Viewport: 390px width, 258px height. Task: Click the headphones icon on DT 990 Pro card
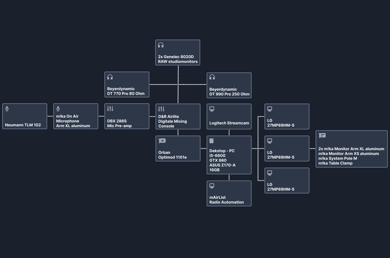tap(212, 77)
